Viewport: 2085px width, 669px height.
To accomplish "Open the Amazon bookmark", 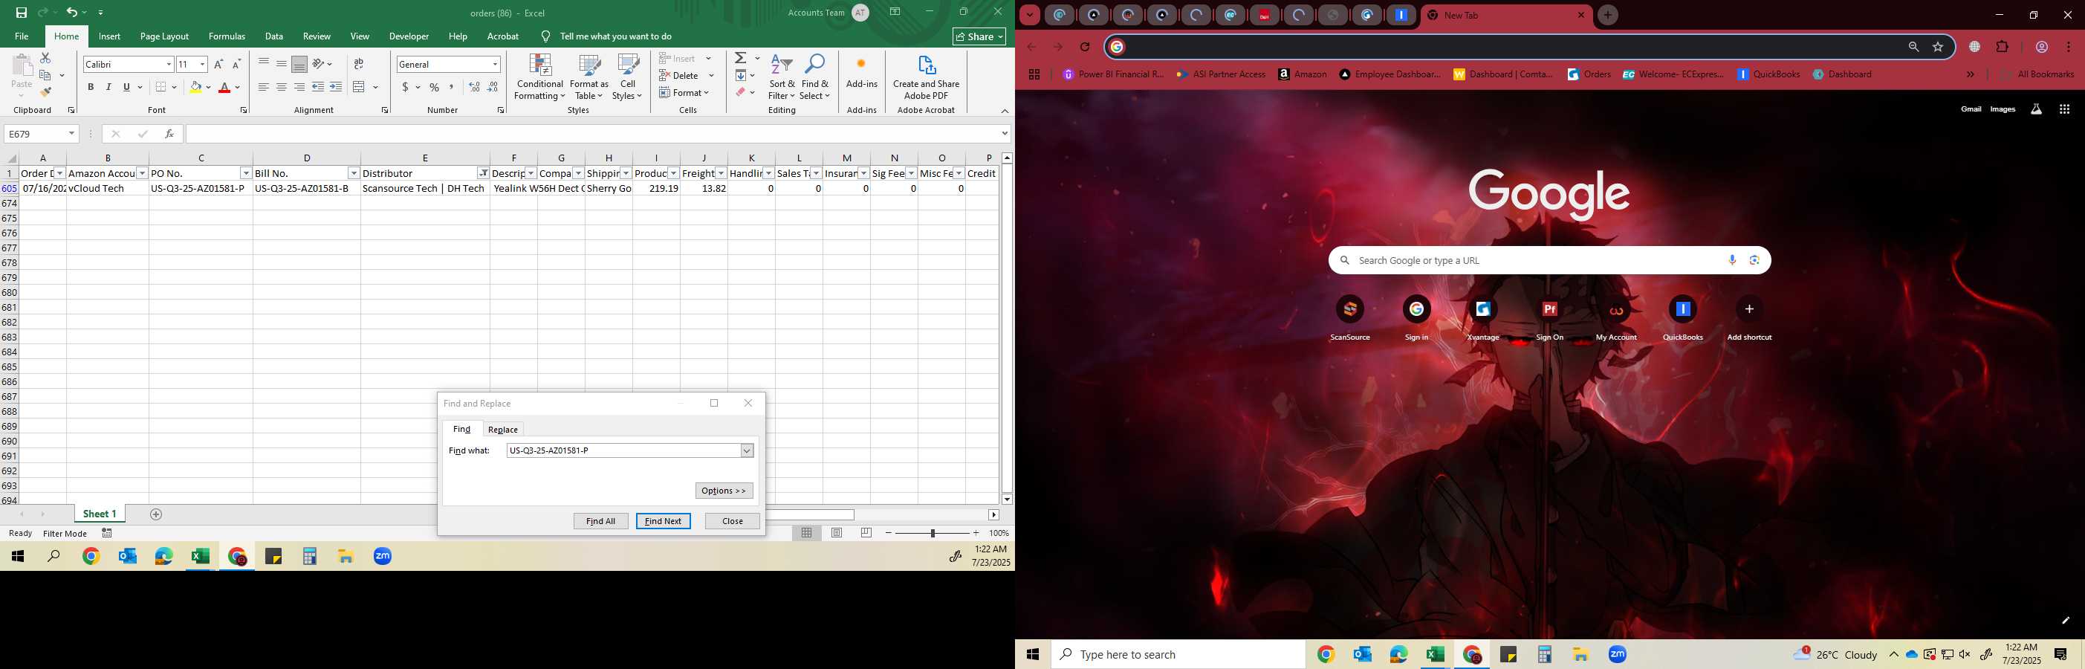I will point(1303,74).
